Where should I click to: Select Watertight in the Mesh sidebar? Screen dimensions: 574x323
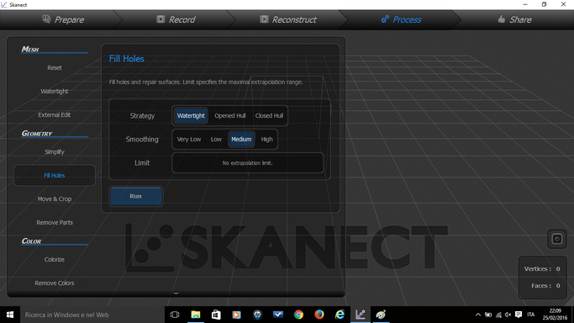click(x=54, y=91)
